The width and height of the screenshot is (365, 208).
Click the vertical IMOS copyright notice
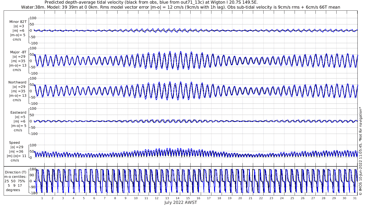pyautogui.click(x=361, y=151)
